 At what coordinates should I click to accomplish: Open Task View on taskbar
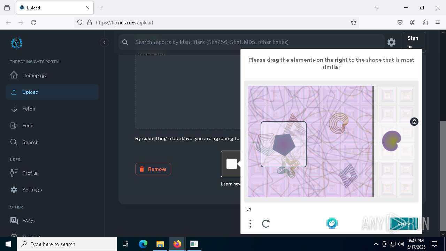tap(126, 244)
